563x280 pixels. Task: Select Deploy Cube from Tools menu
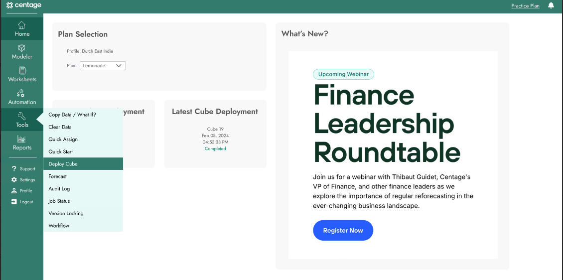[83, 164]
